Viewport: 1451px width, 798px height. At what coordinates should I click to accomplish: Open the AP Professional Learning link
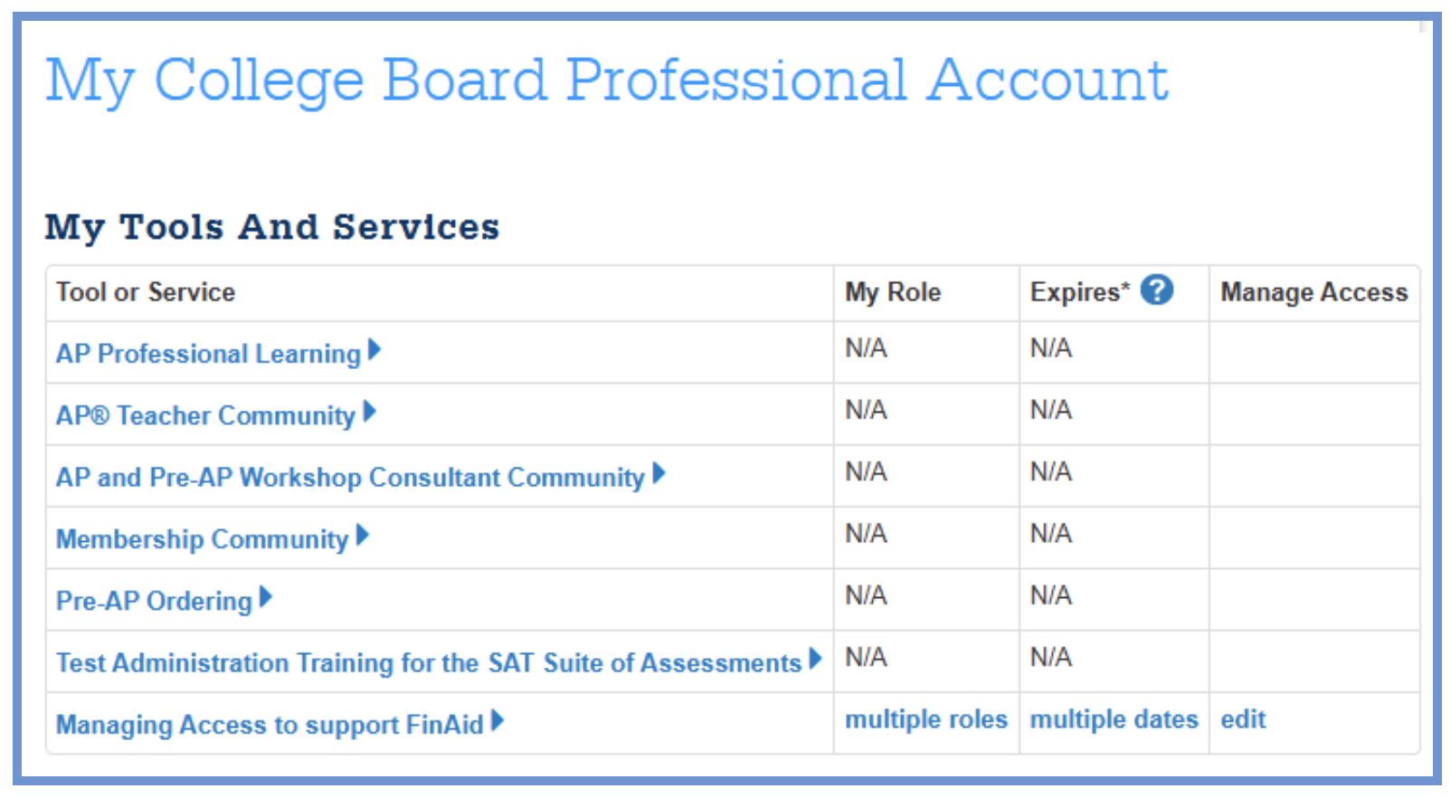(x=208, y=354)
